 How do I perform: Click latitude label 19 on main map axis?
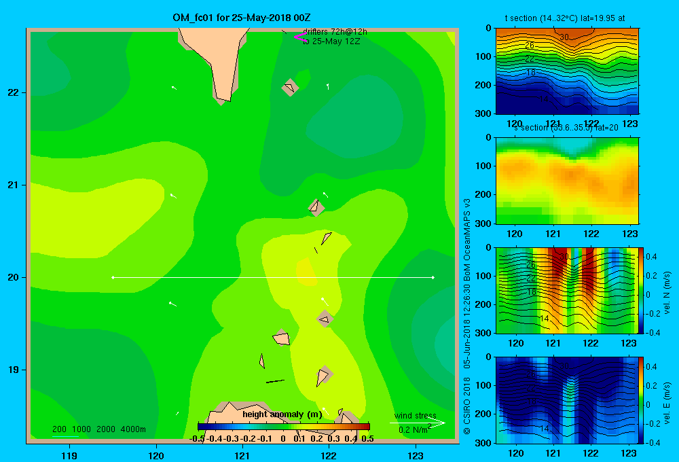(x=14, y=370)
